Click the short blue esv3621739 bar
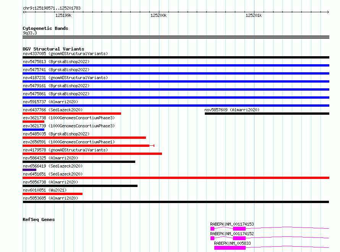The width and height of the screenshot is (340, 252). 33,130
